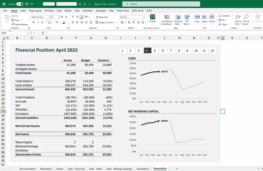263x171 pixels.
Task: Click the Delete cells icon
Action: [x=204, y=17]
